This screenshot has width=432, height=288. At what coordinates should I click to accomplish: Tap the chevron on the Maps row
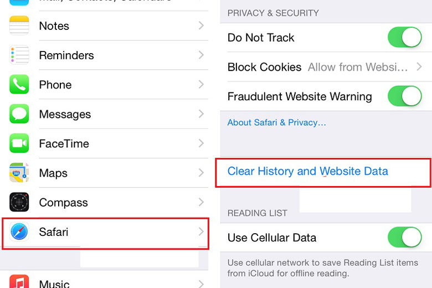201,173
